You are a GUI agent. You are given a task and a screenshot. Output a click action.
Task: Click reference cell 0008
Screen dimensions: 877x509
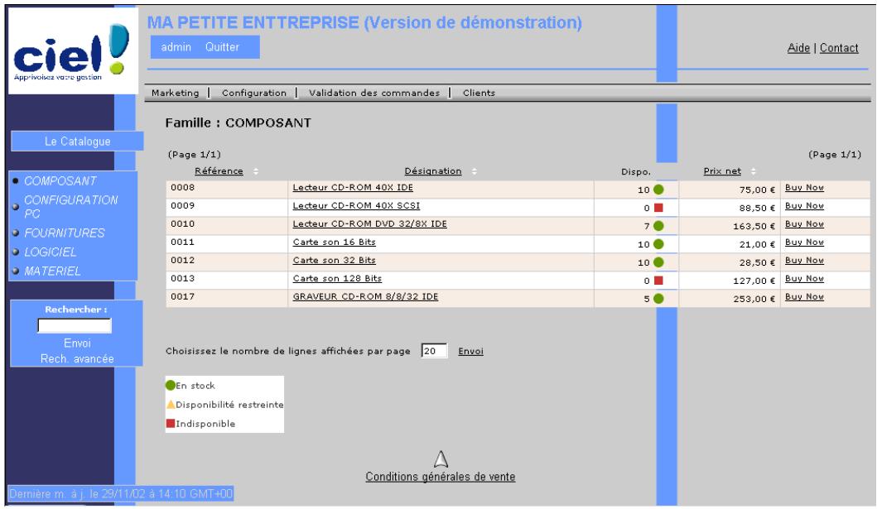(x=227, y=190)
